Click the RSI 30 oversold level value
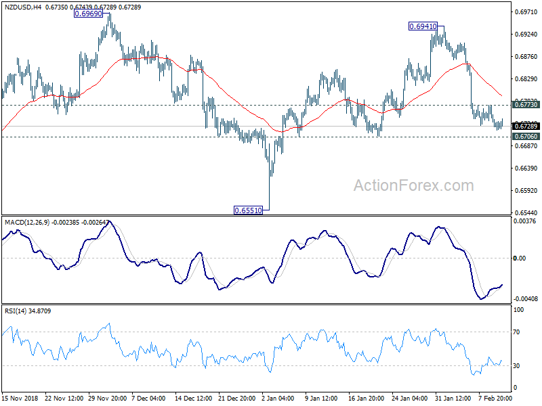Image resolution: width=542 pixels, height=406 pixels. point(516,366)
